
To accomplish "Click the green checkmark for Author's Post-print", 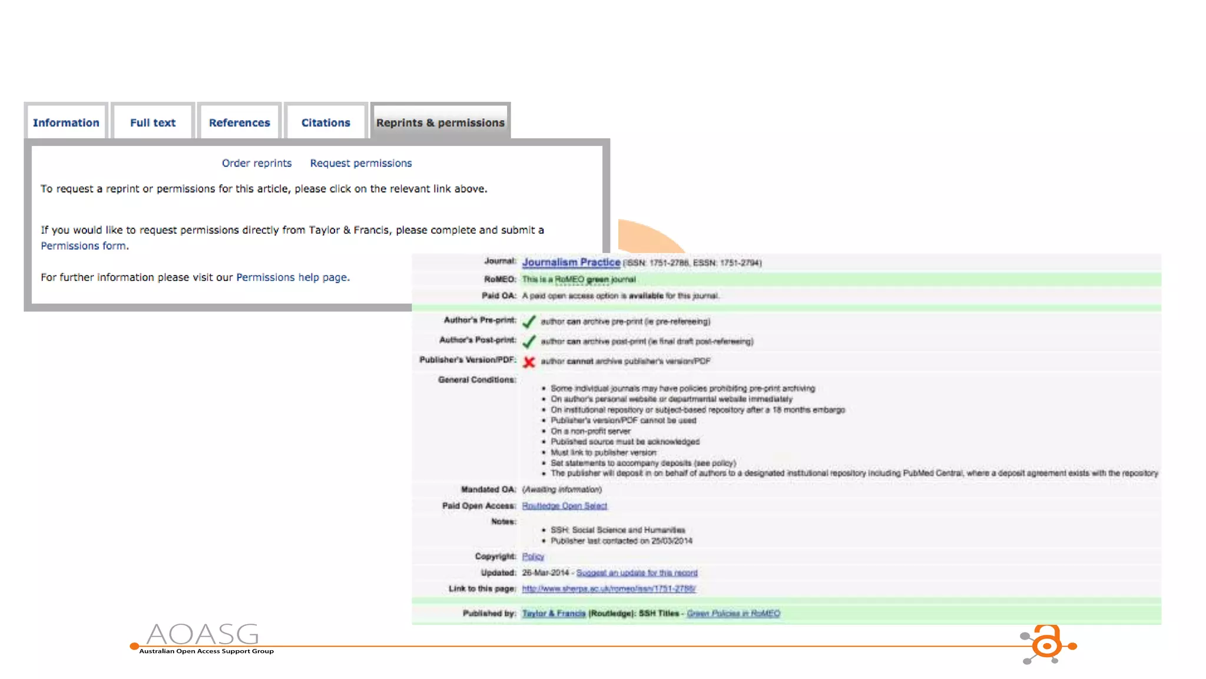I will [529, 342].
